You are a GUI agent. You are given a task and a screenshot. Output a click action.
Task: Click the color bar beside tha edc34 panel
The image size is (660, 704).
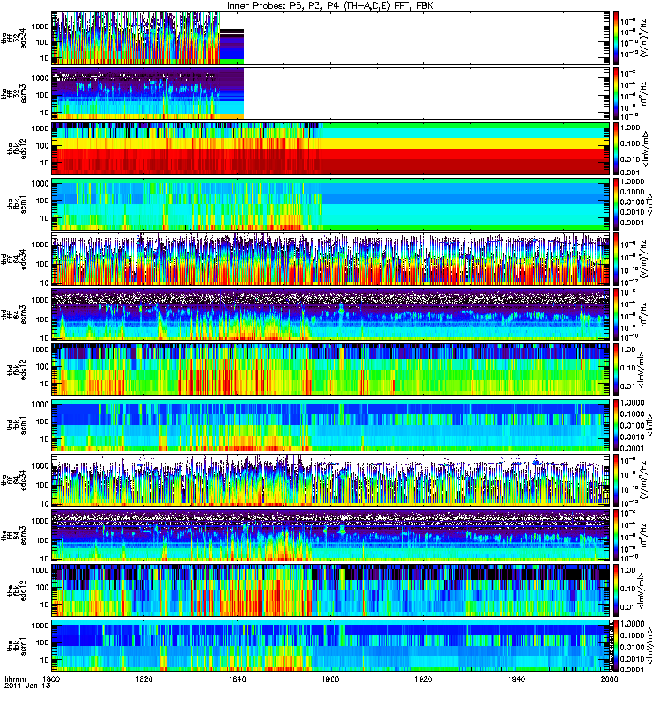point(616,38)
